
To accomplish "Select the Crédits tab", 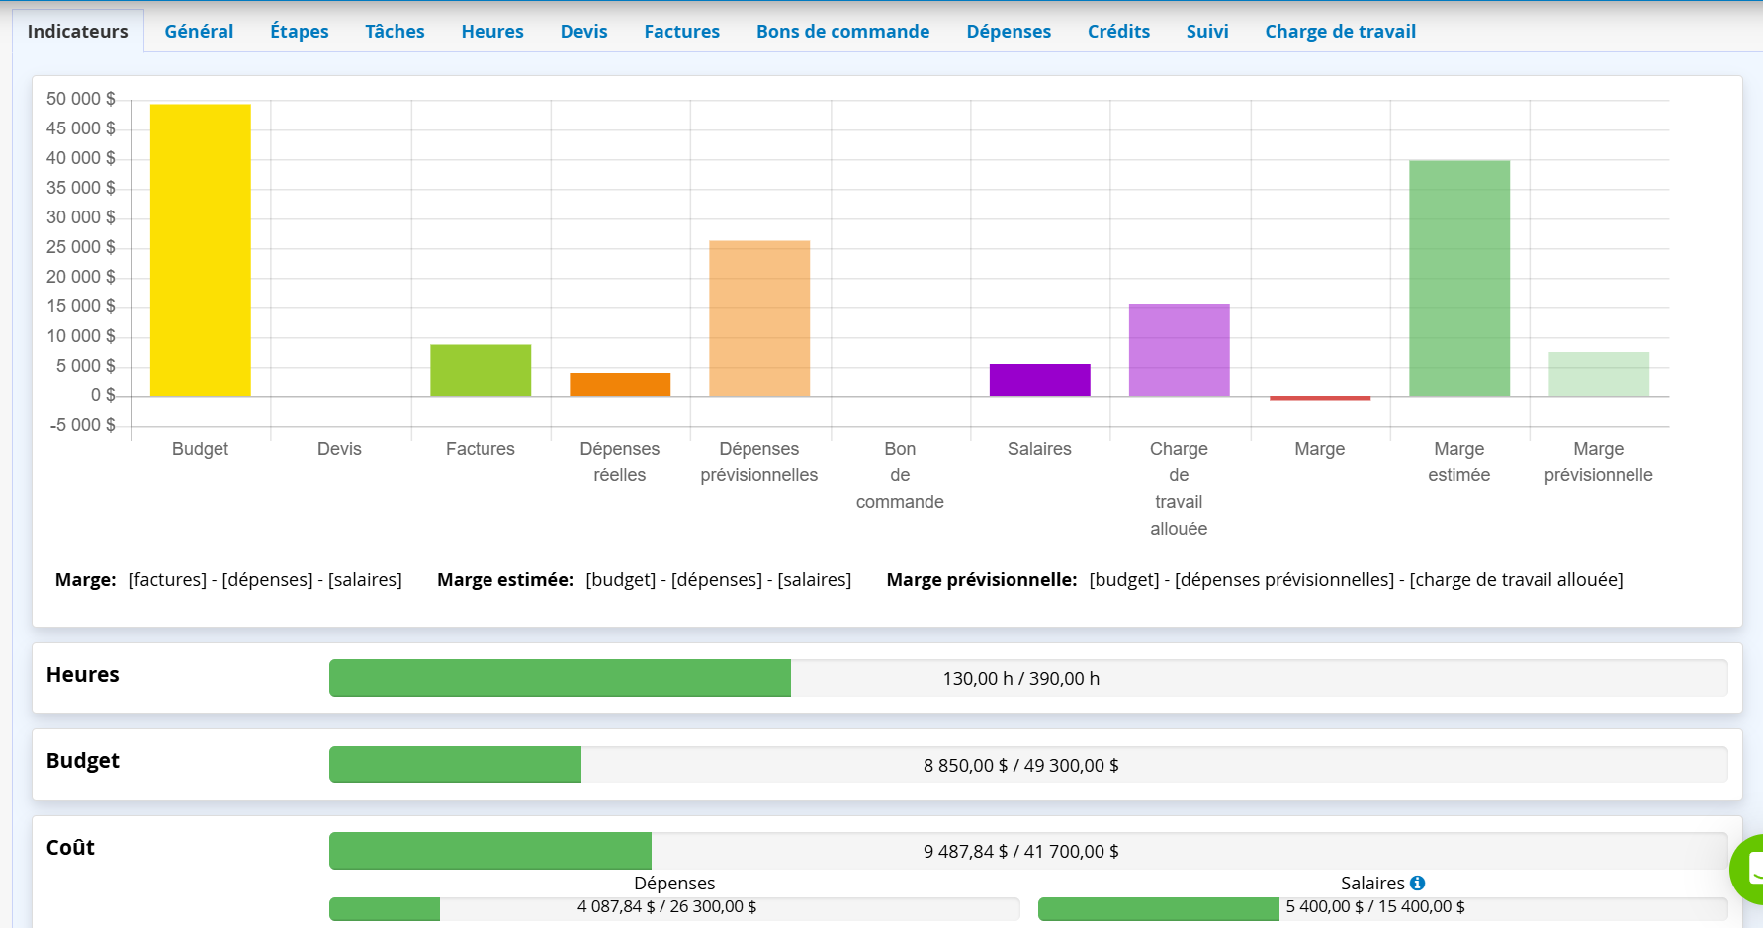I will pos(1118,31).
